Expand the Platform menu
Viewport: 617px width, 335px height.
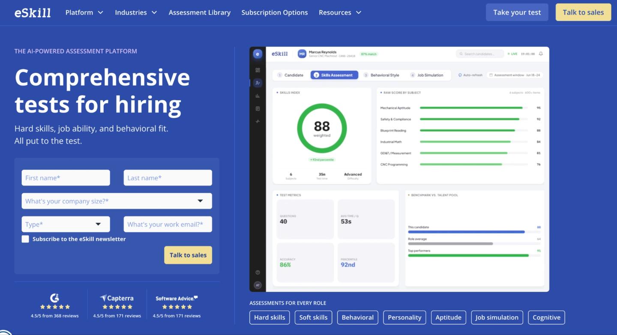(x=84, y=12)
